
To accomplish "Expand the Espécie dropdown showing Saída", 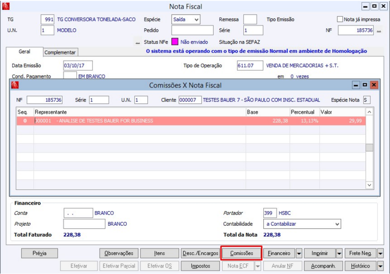I will [196, 20].
